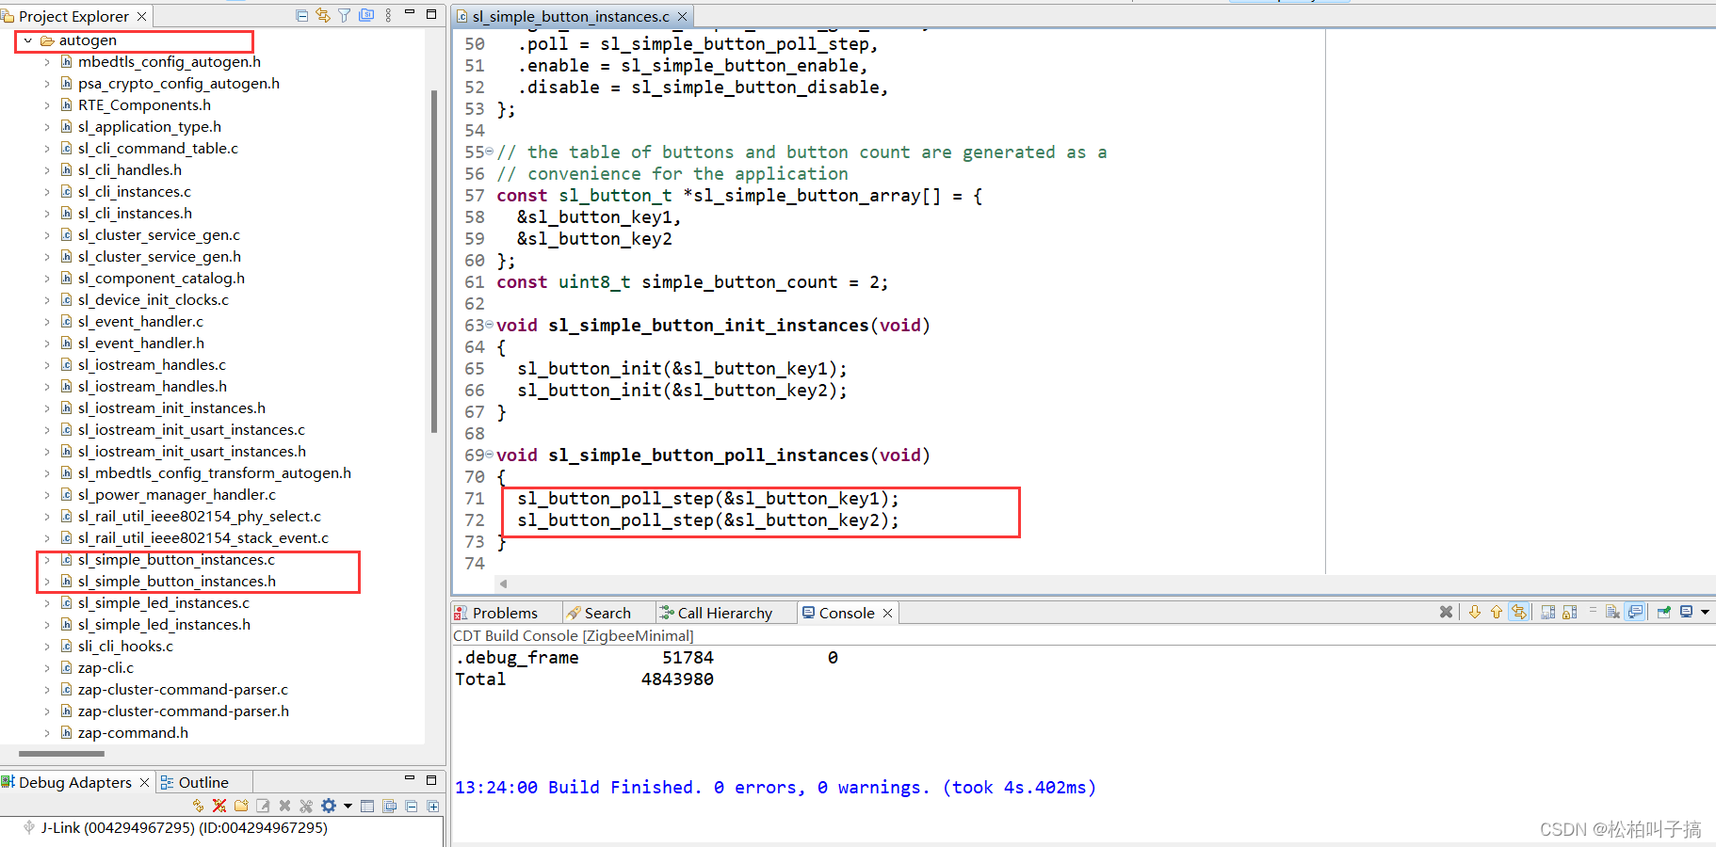The width and height of the screenshot is (1716, 847).
Task: Collapse the autogen folder
Action: tap(27, 40)
